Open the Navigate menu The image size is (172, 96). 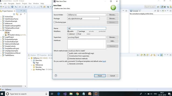pos(11,3)
